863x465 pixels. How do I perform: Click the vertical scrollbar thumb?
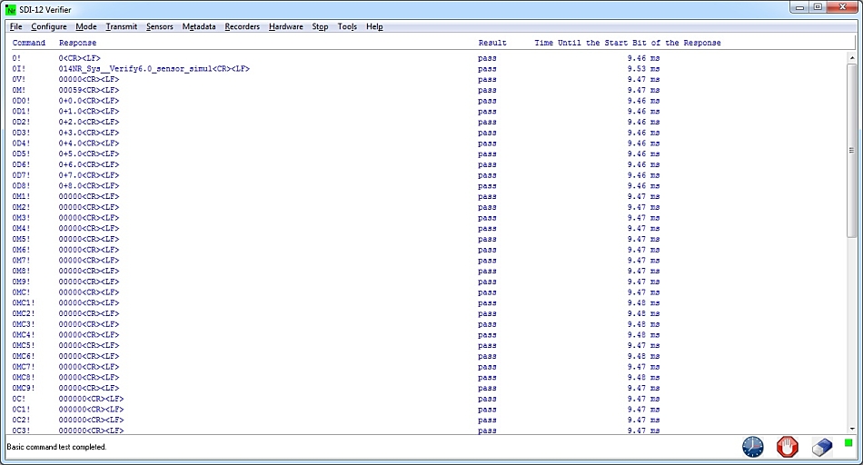pos(852,150)
